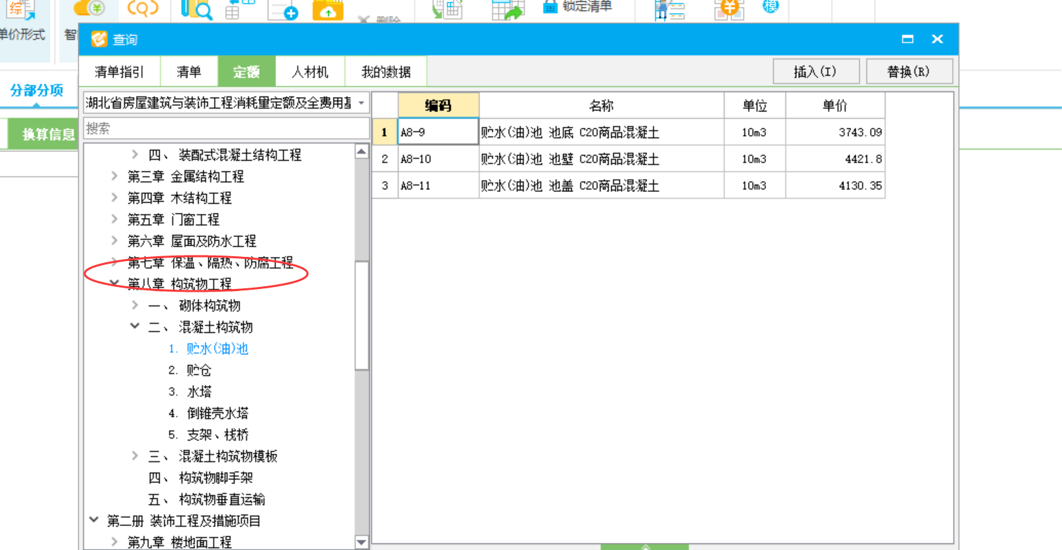Image resolution: width=1062 pixels, height=550 pixels.
Task: Click the tree scrollbar down arrow
Action: (x=362, y=542)
